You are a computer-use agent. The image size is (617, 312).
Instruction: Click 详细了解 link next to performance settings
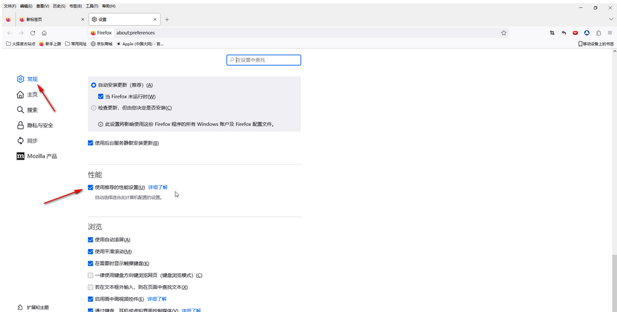(158, 187)
